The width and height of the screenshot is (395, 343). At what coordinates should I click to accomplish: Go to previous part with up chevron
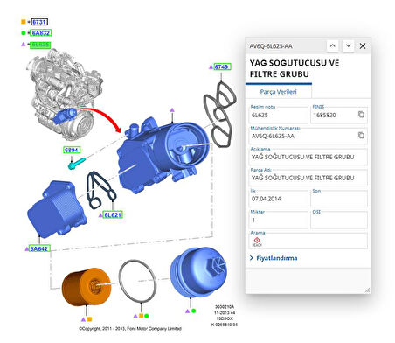(x=333, y=45)
